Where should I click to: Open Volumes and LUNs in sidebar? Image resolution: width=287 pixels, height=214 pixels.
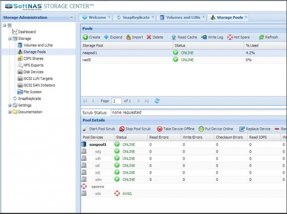(x=35, y=45)
